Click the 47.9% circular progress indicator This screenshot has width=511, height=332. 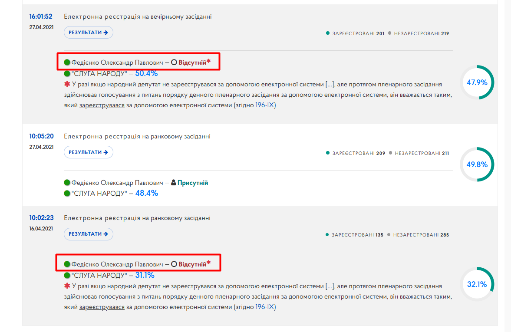coord(477,82)
